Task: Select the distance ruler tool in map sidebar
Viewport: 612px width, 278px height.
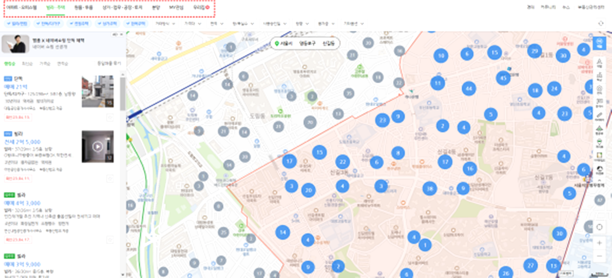Action: [600, 116]
